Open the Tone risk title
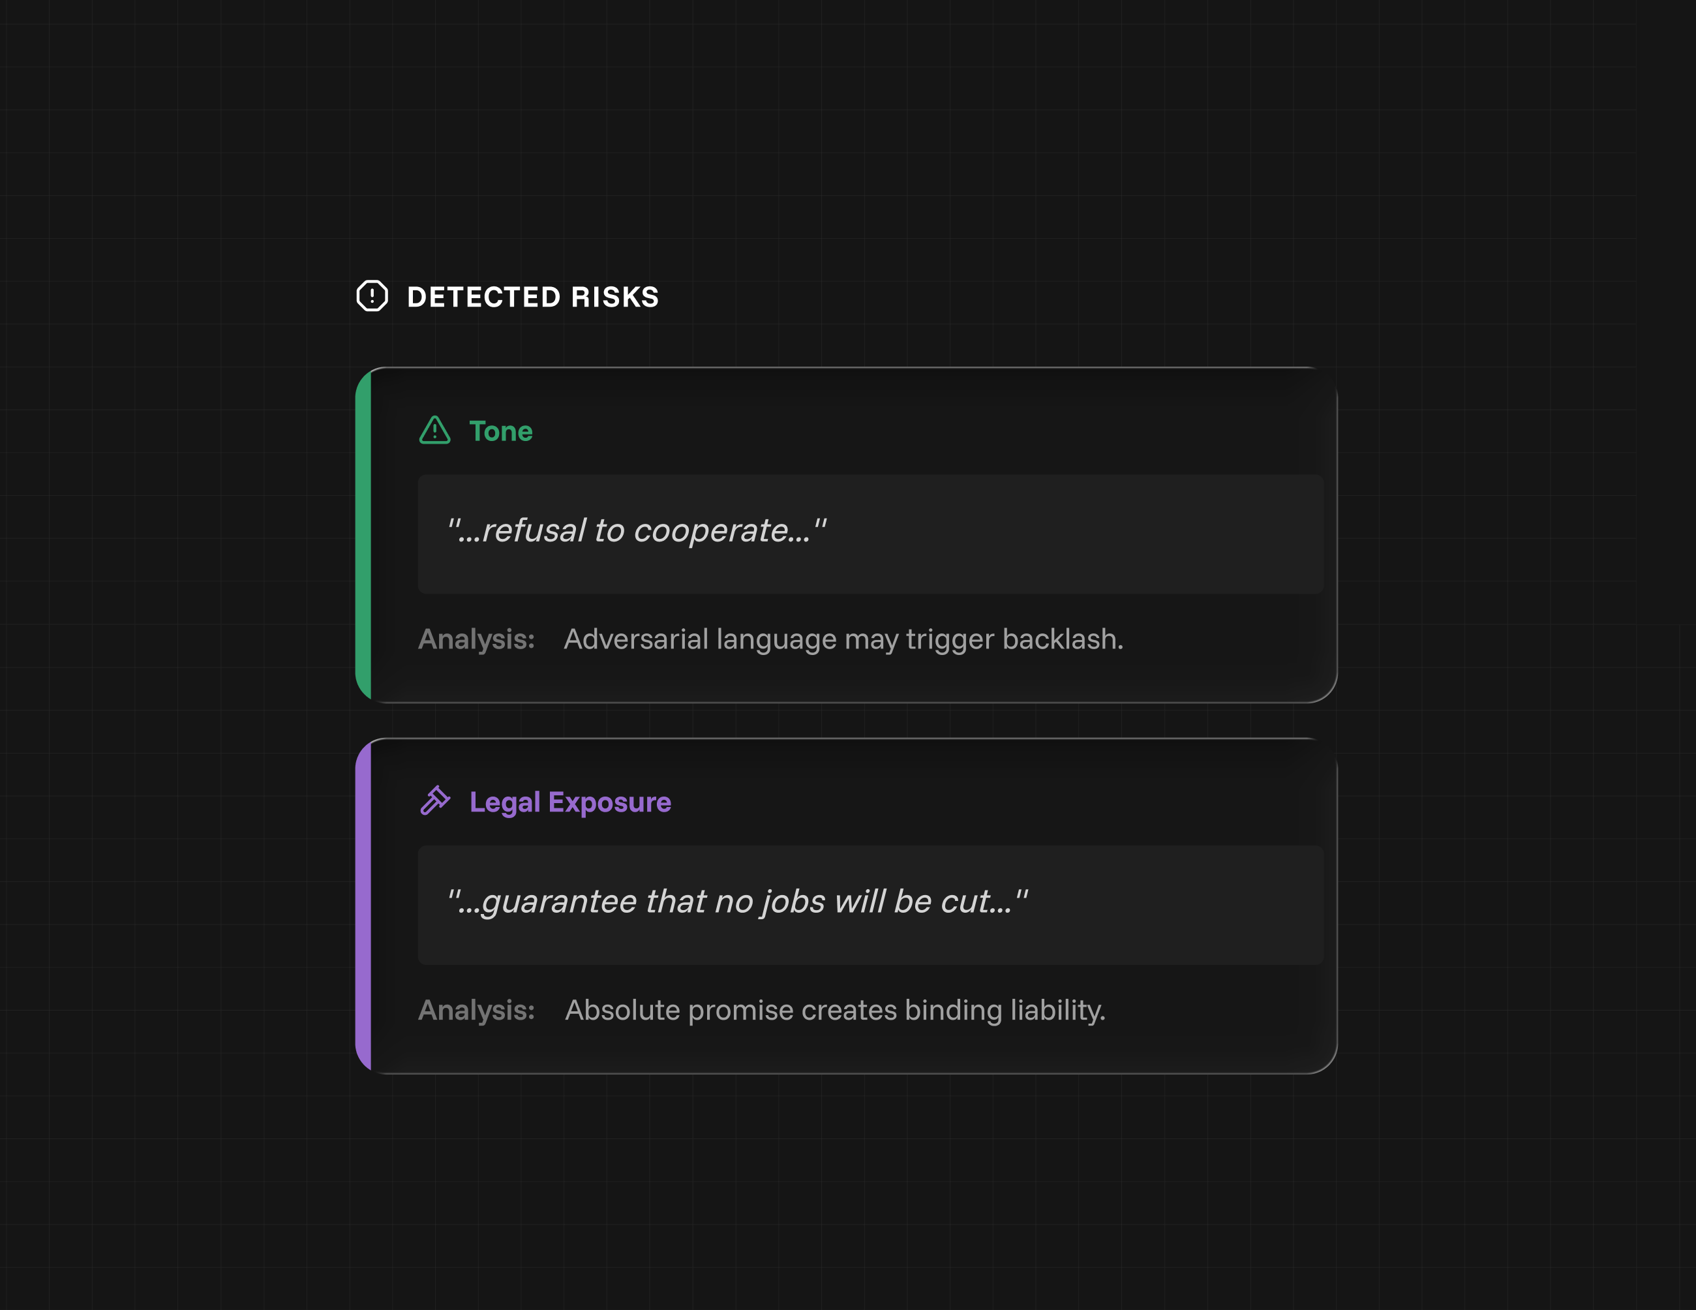 click(501, 432)
